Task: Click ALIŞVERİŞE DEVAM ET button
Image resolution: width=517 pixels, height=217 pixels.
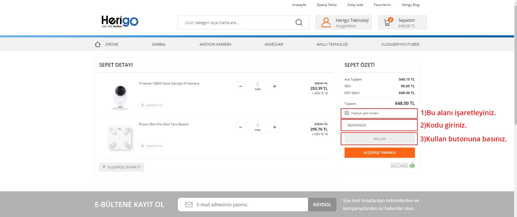Action: [122, 167]
